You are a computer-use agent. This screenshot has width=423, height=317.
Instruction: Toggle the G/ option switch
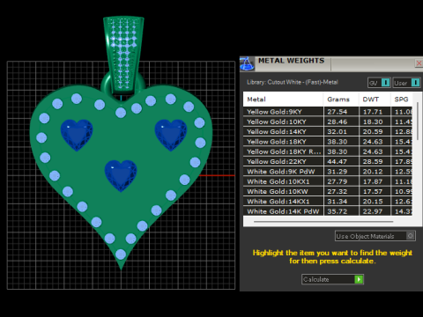pyautogui.click(x=379, y=83)
